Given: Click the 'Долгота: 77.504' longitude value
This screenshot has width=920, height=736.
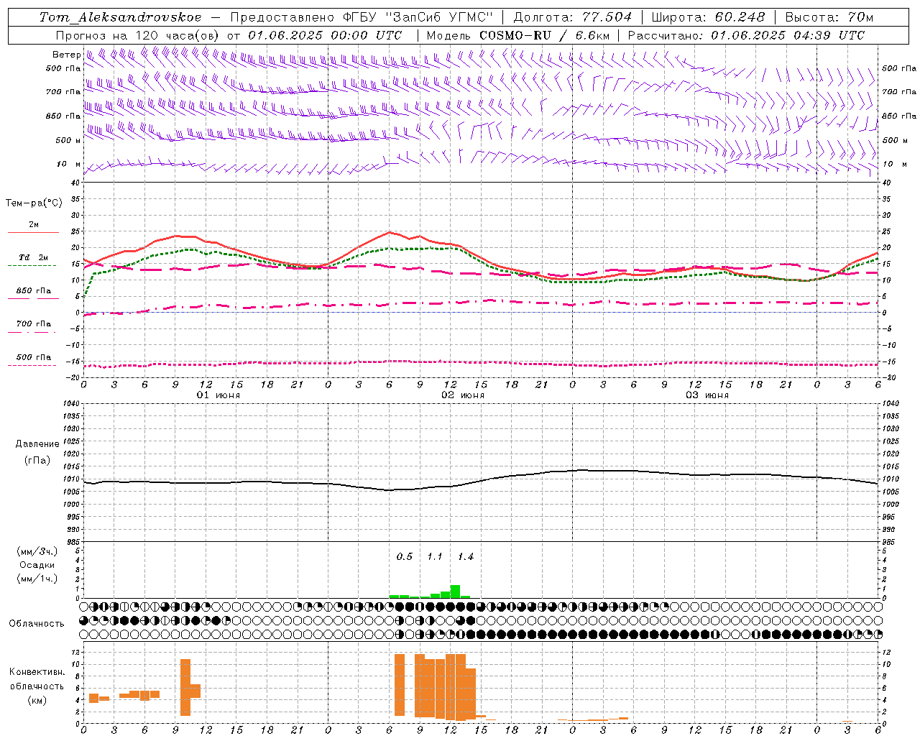Looking at the screenshot, I should click(x=572, y=17).
